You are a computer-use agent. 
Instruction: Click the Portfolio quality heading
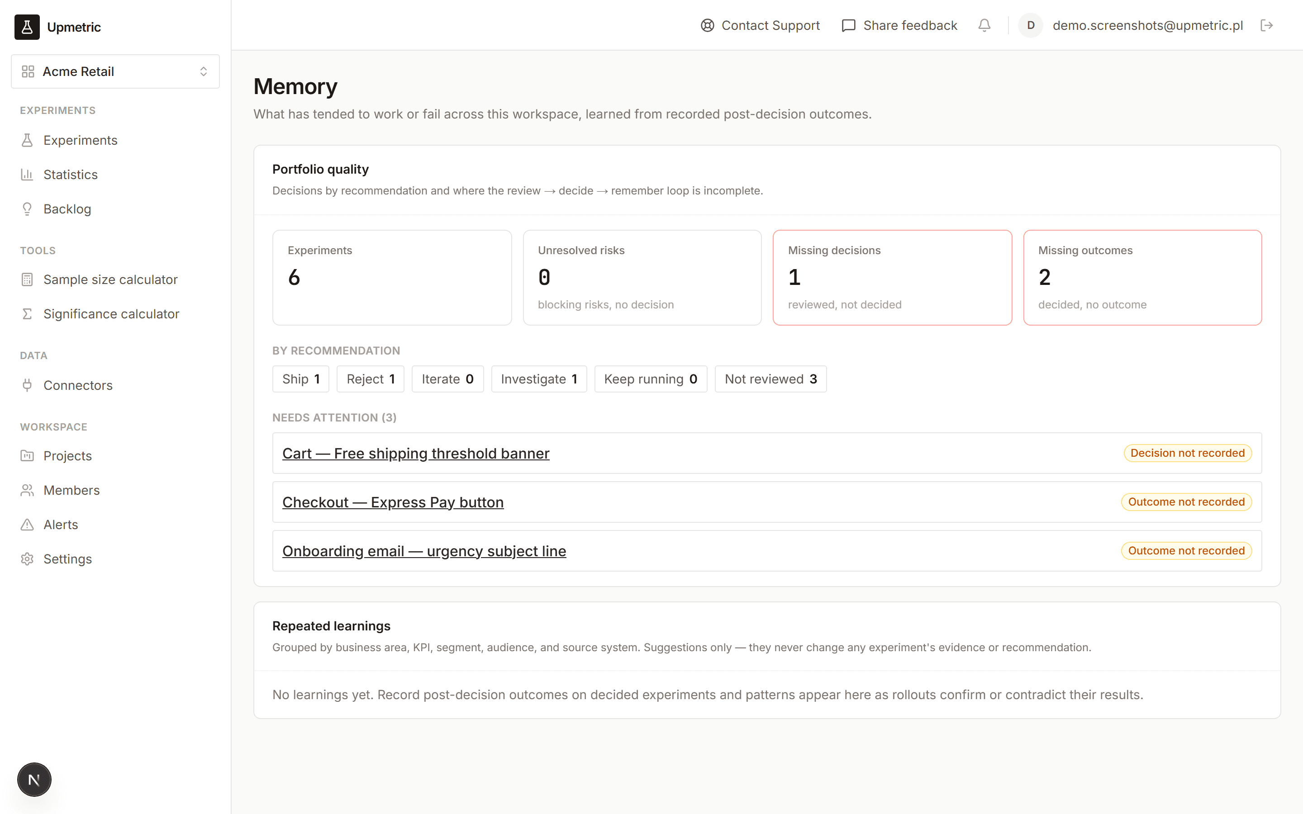pos(320,169)
